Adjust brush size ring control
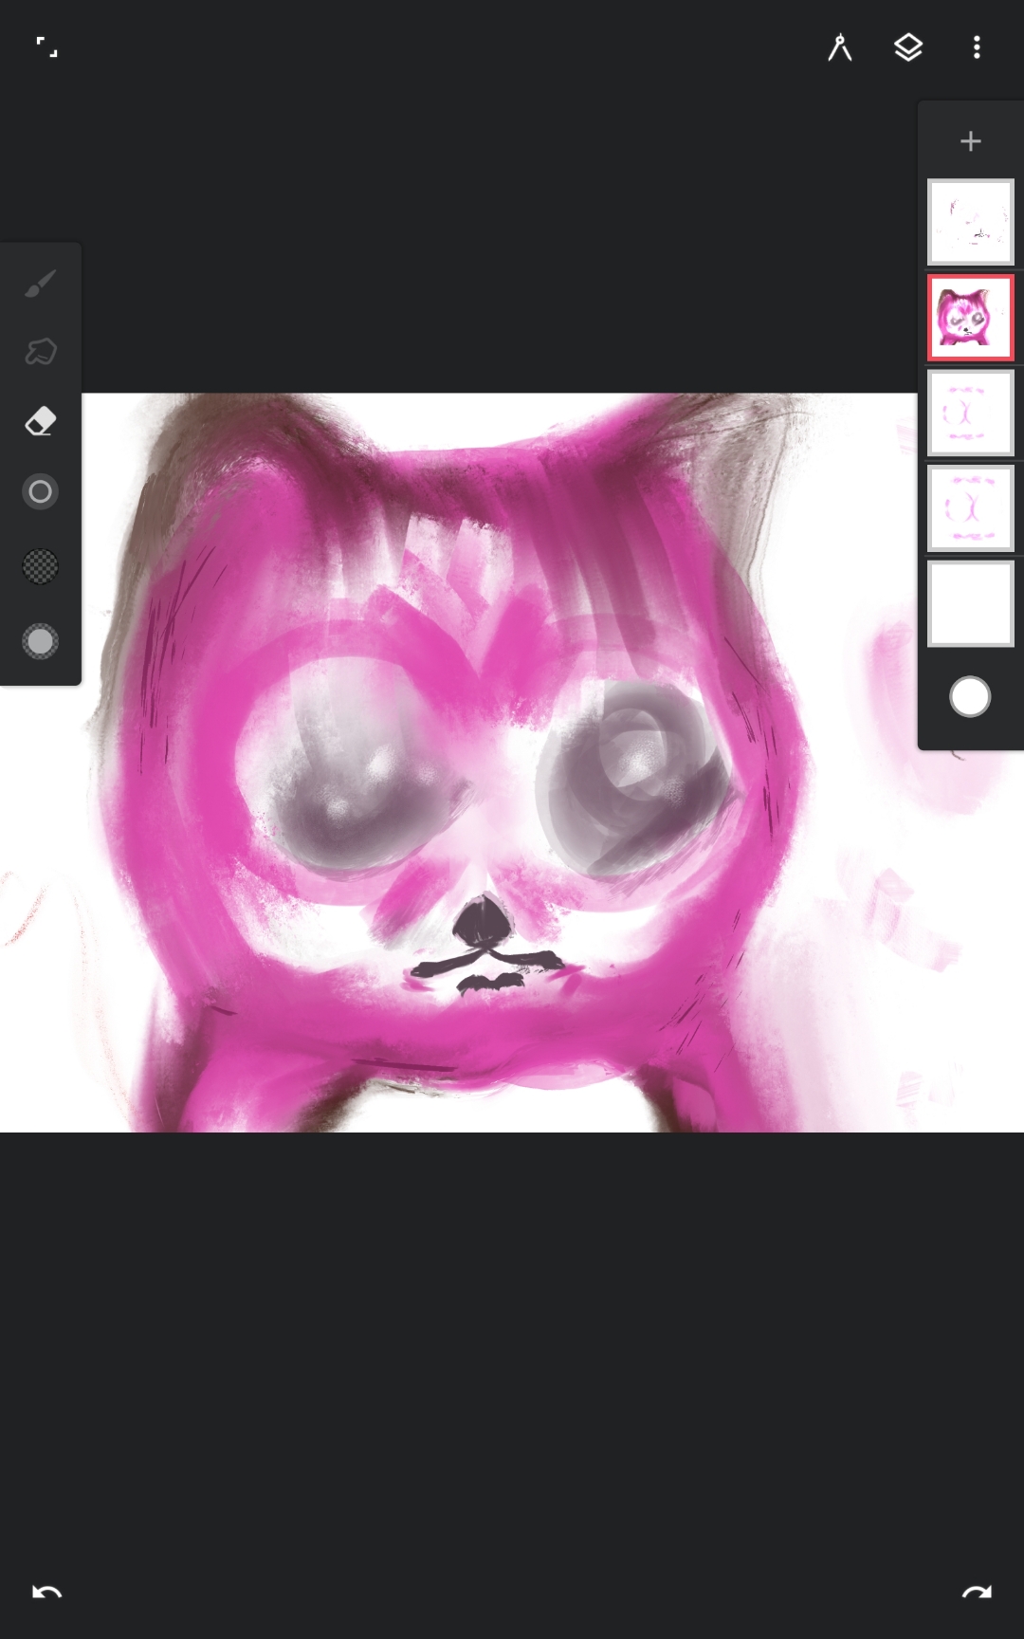1024x1639 pixels. pos(41,491)
